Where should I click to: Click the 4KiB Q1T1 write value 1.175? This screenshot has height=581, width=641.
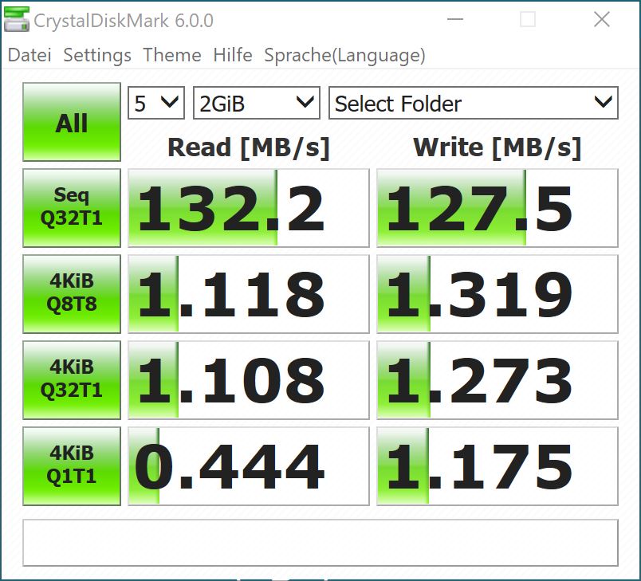point(497,466)
